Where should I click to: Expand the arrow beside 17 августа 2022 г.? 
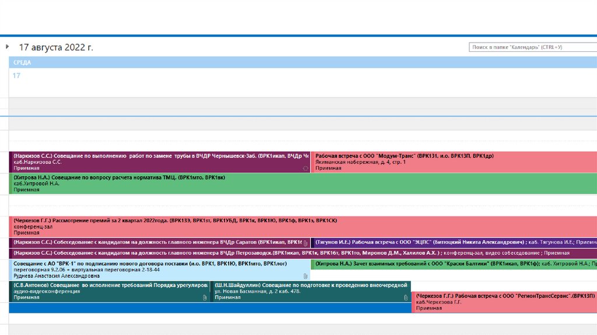7,47
